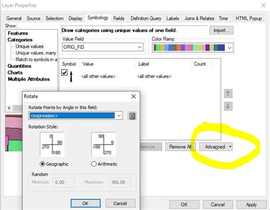Open the Fields tab
Image resolution: width=270 pixels, height=210 pixels.
click(119, 18)
